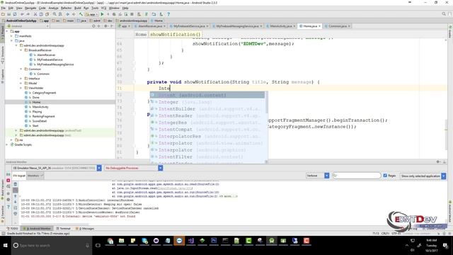Open the Tools menu

coord(95,8)
